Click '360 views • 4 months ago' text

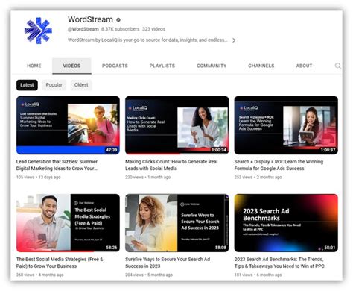coord(40,275)
